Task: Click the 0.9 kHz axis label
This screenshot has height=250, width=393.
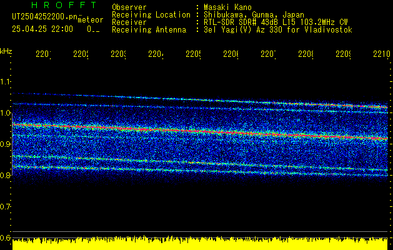Action: click(x=5, y=144)
